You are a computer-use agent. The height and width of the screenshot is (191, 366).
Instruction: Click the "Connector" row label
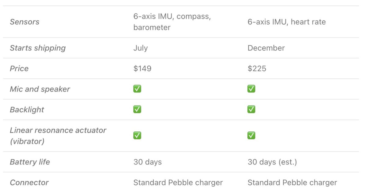[29, 182]
